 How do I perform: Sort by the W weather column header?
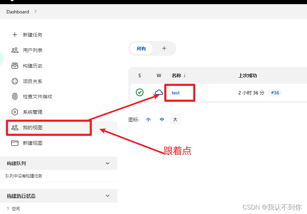(x=159, y=75)
